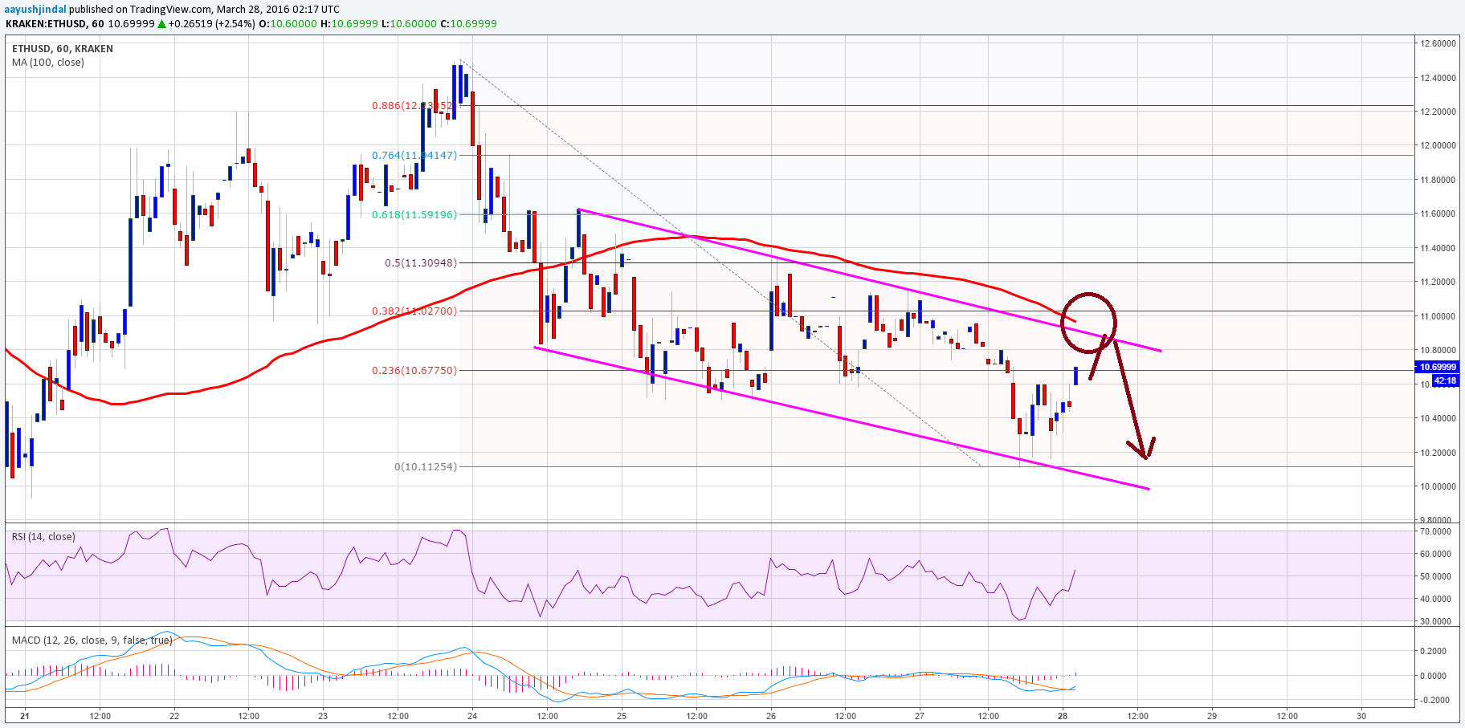Select the MA (100, close) indicator label
The image size is (1465, 728).
click(x=48, y=63)
